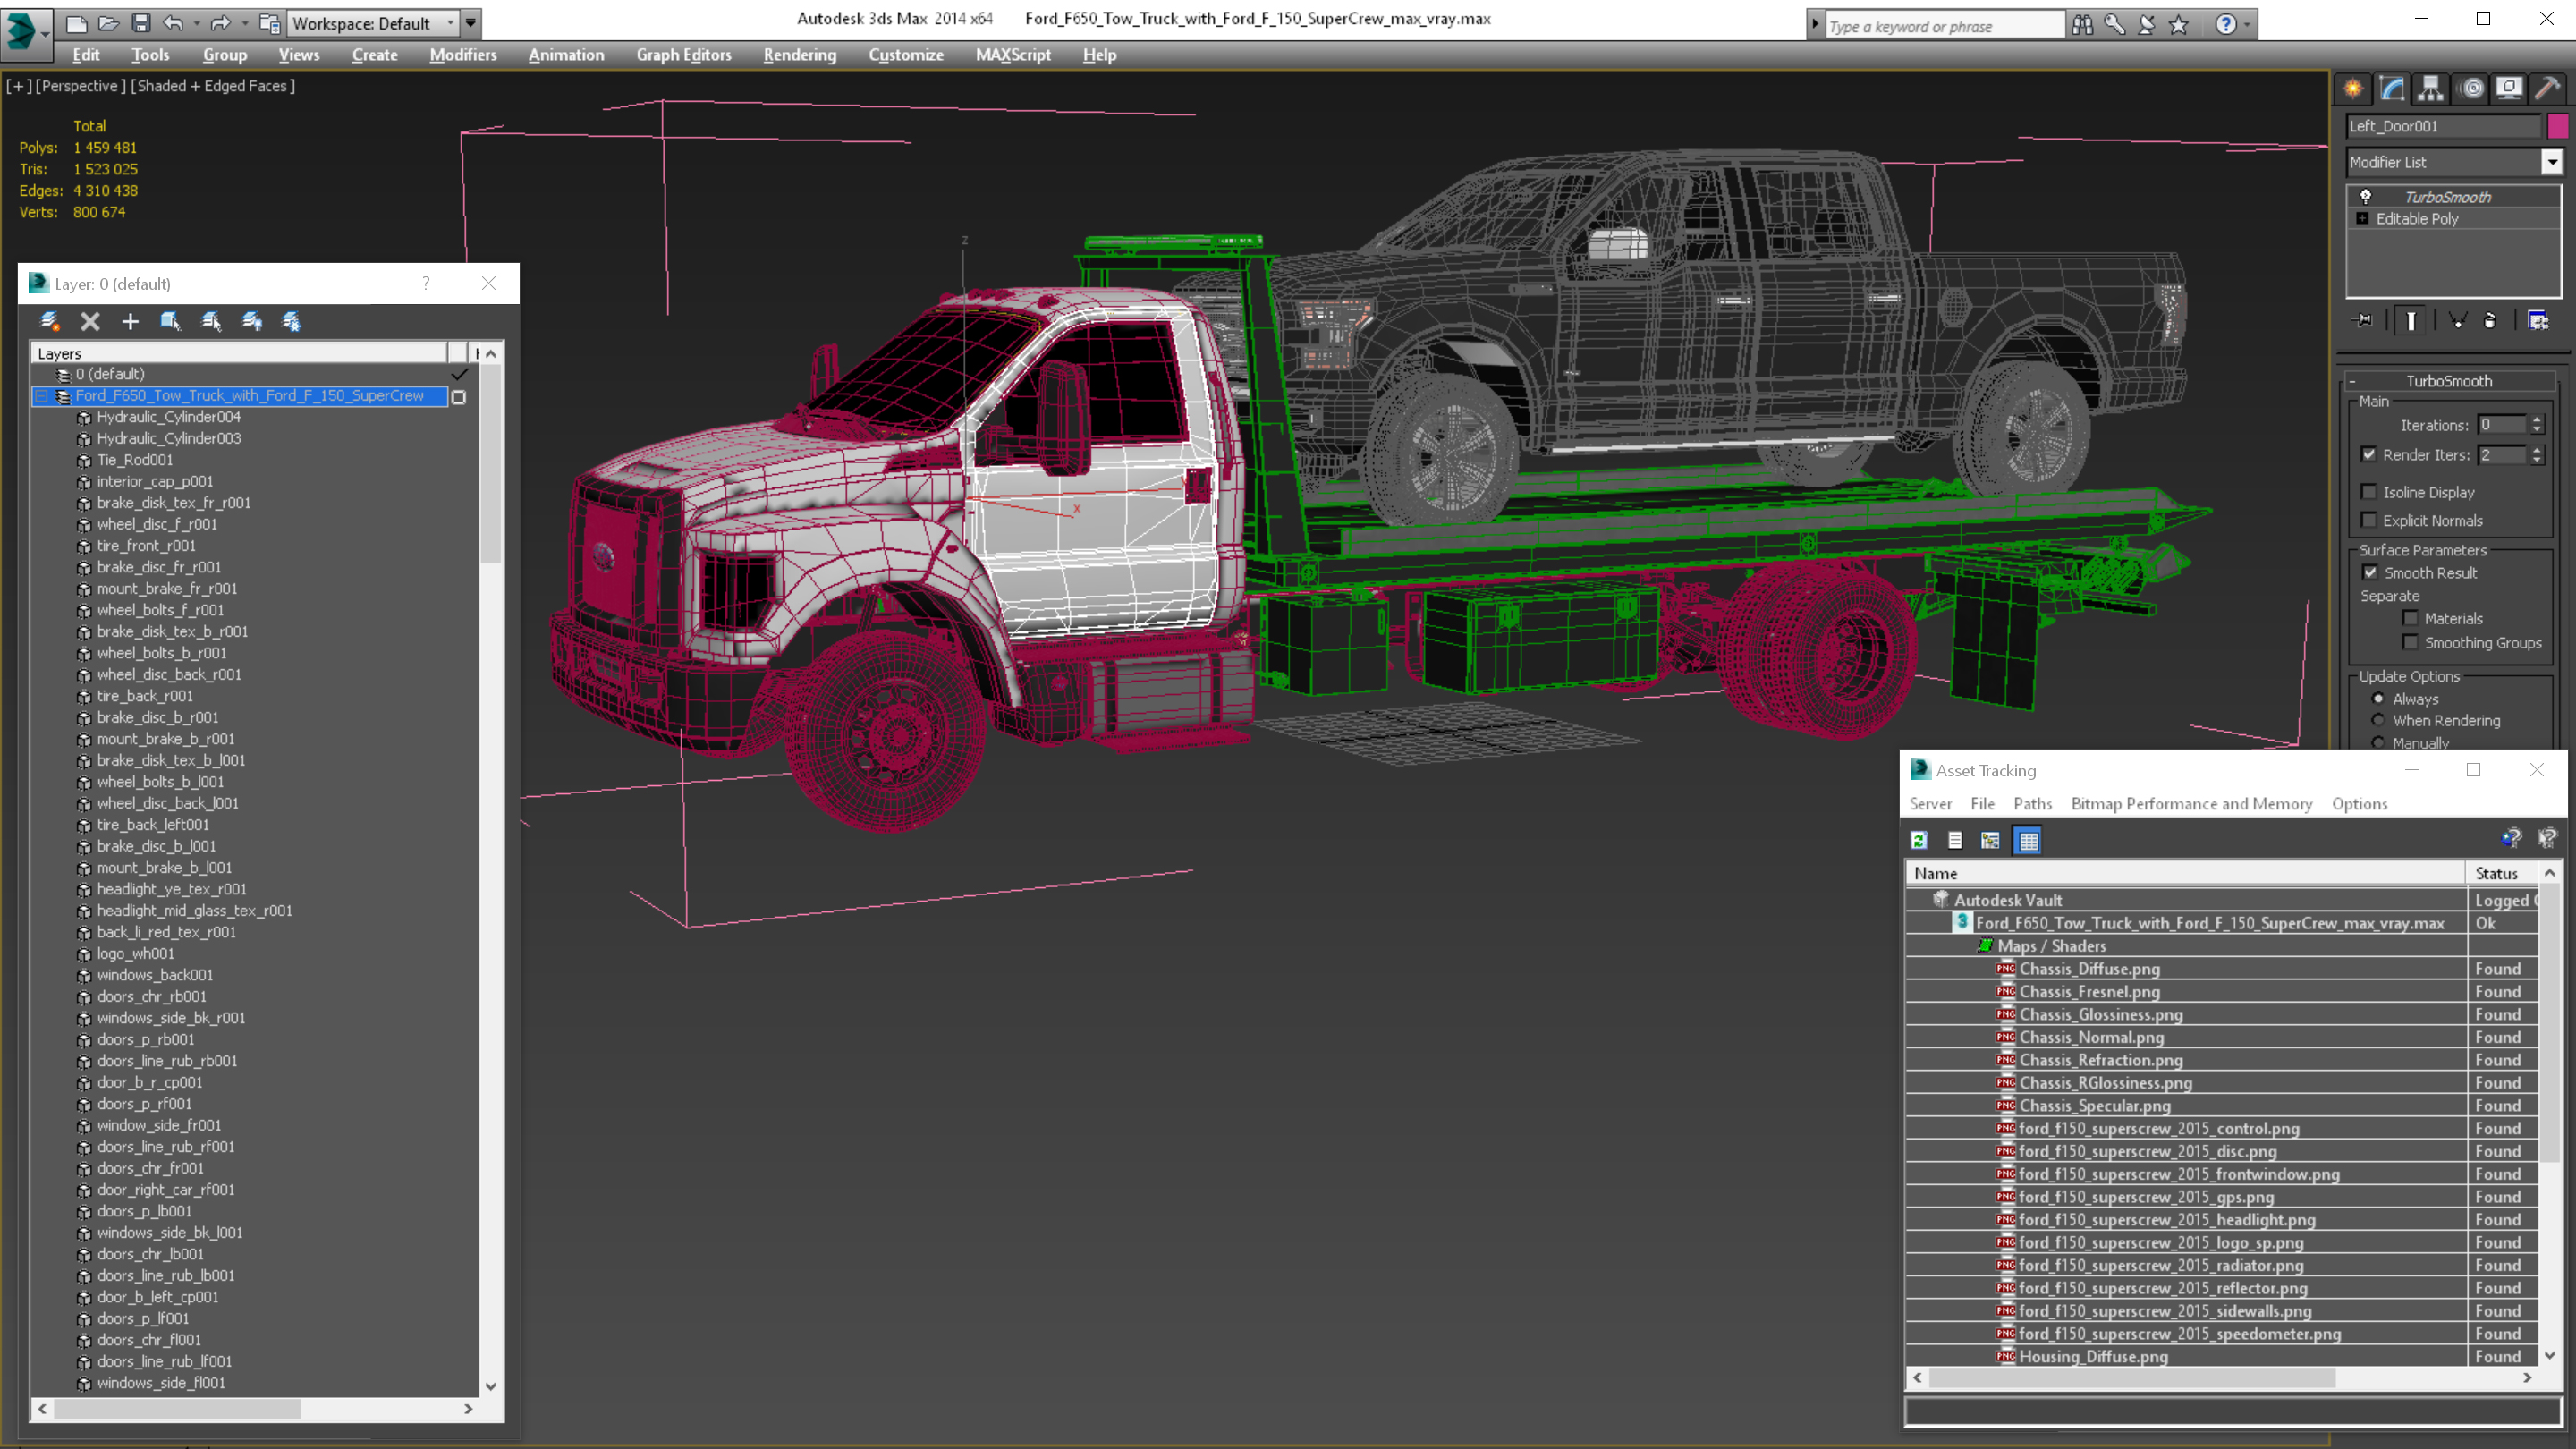Click the [Perspective] viewport label
Viewport: 2576px width, 1449px height.
tap(81, 86)
